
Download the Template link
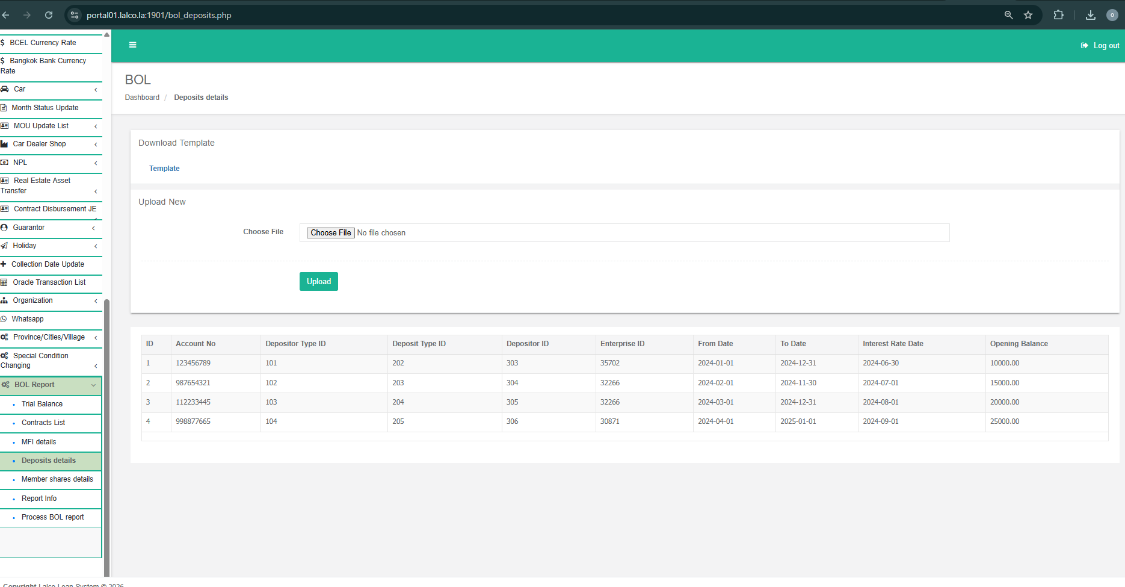[164, 169]
